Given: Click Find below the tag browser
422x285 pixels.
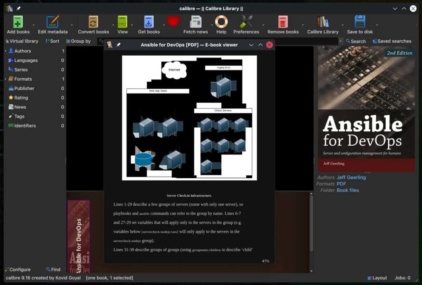Looking at the screenshot, I should (x=53, y=269).
